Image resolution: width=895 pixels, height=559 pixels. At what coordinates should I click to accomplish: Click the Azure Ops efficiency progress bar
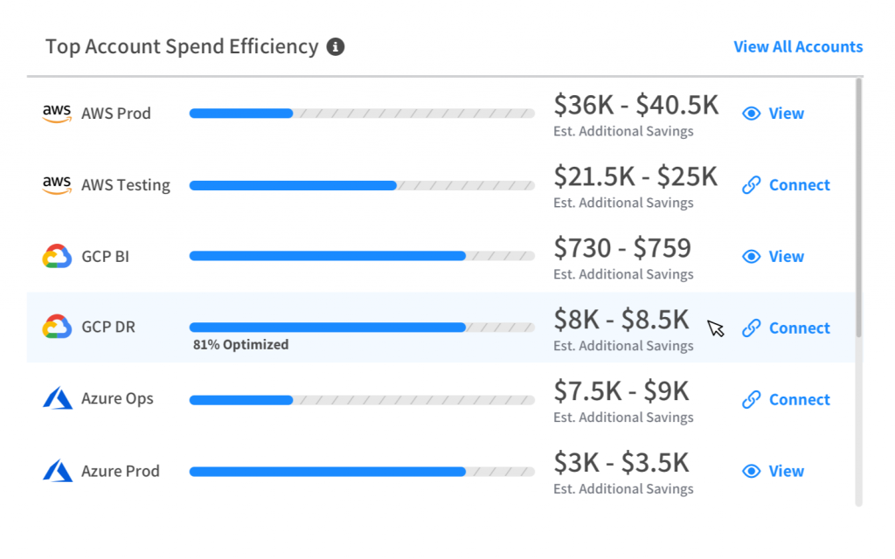(362, 400)
